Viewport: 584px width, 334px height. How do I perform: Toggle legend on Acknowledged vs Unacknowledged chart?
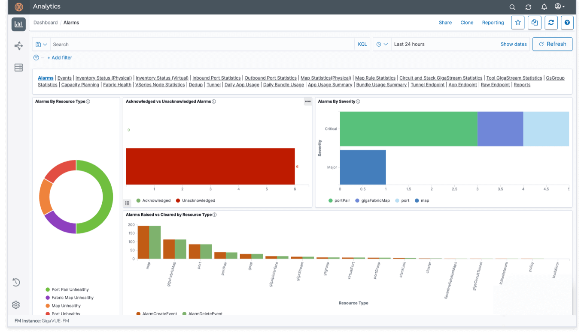128,203
